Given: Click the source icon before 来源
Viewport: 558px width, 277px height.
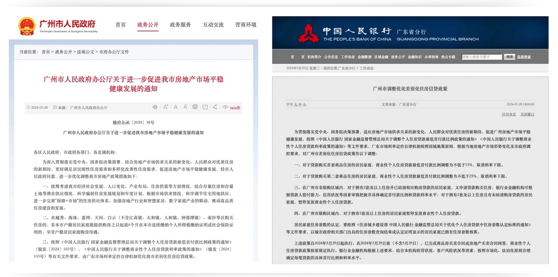Looking at the screenshot, I should [x=55, y=107].
